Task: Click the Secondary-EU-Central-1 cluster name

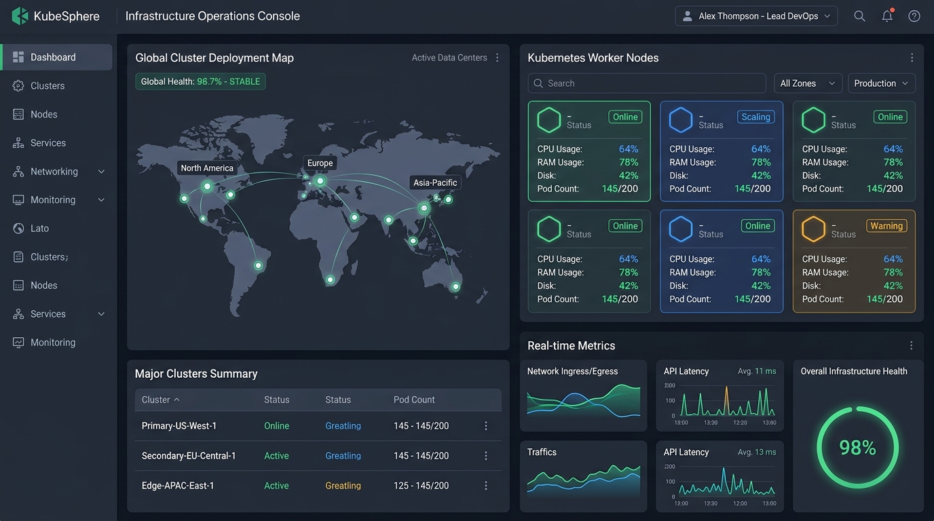Action: [x=189, y=456]
